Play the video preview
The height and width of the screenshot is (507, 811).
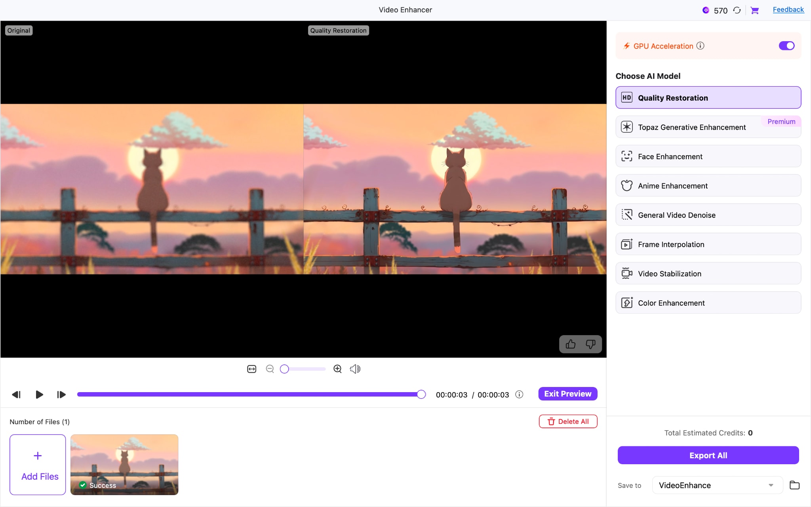click(38, 395)
